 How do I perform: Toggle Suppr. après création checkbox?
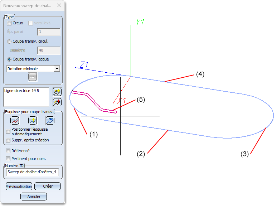pyautogui.click(x=8, y=140)
